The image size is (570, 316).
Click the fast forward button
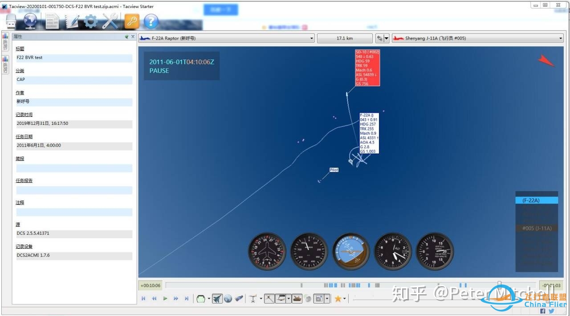point(176,299)
